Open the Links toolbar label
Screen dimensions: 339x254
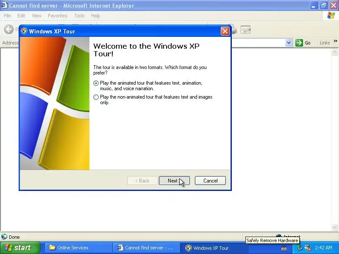click(x=325, y=43)
